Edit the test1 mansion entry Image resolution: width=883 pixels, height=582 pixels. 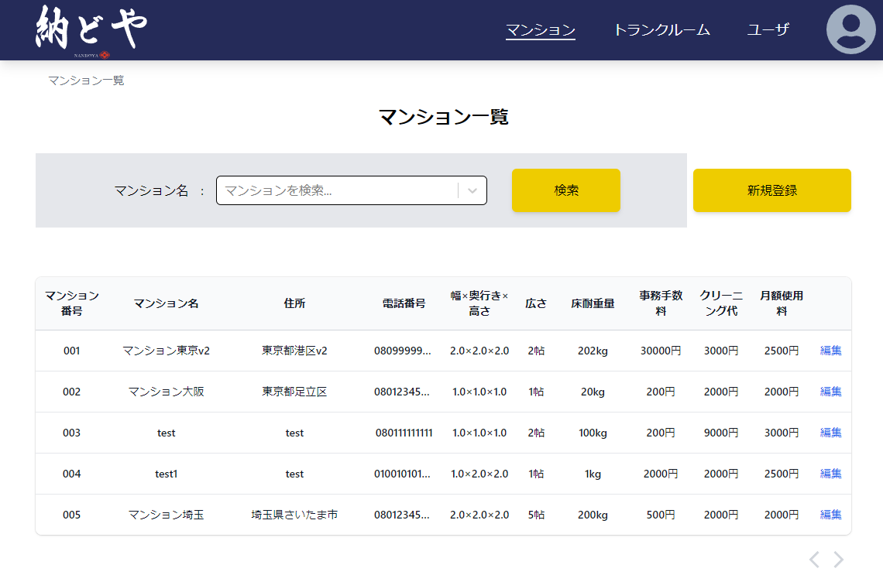coord(830,474)
